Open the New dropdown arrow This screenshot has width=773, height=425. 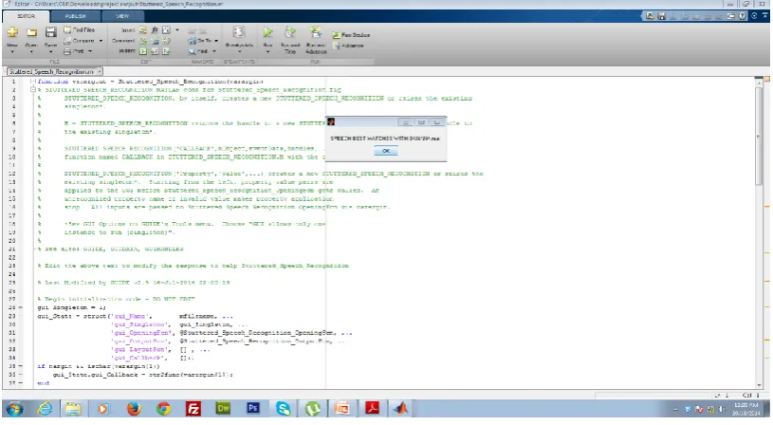point(12,51)
